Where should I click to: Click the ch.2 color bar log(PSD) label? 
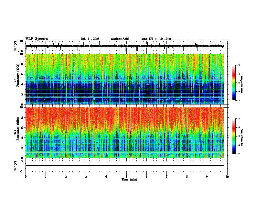point(242,137)
